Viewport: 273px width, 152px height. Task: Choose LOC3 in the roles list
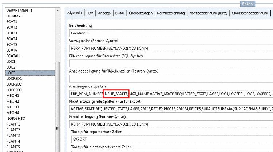click(x=11, y=73)
